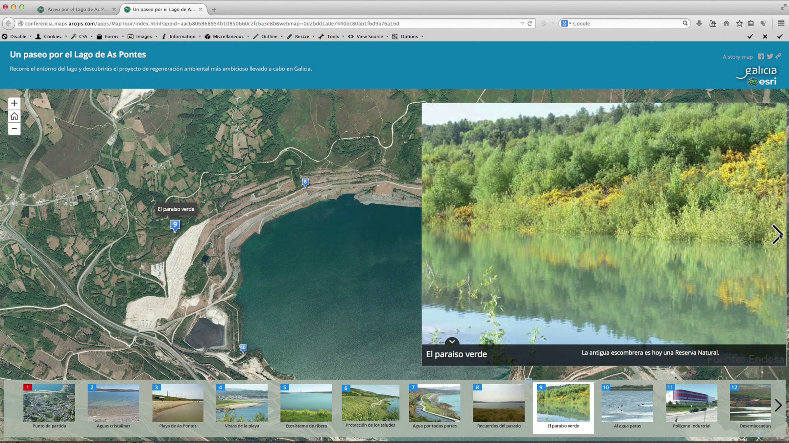Click map marker number 8
The image size is (789, 443).
tap(305, 182)
